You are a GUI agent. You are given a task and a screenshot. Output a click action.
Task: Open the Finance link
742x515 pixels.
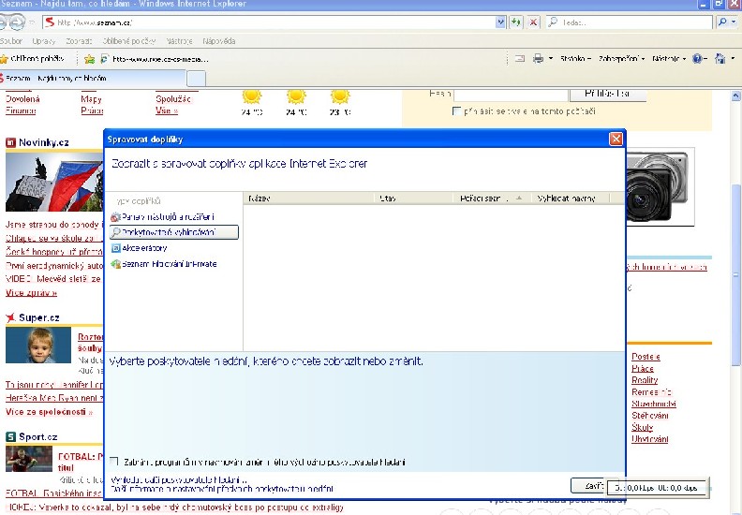click(x=21, y=110)
